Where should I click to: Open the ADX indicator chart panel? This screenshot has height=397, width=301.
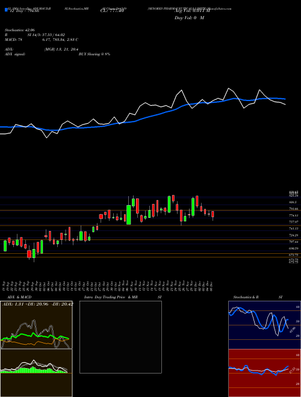(36, 325)
